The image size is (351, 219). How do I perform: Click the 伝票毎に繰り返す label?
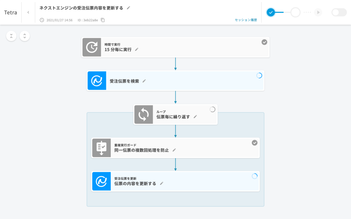pos(173,117)
